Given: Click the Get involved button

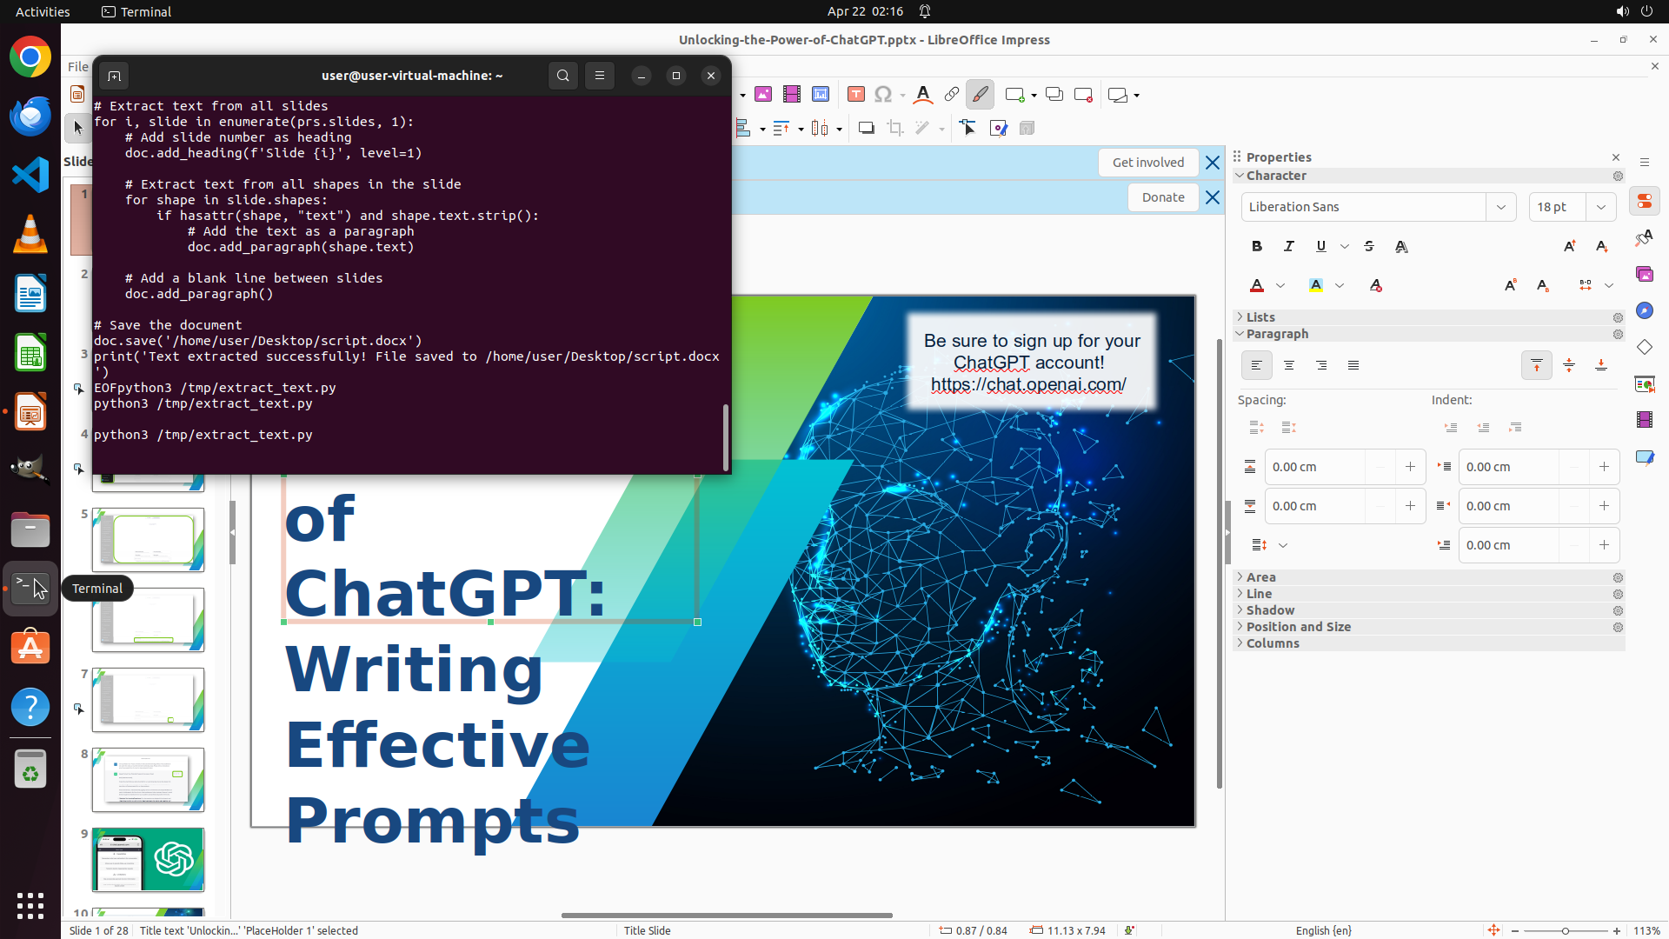Looking at the screenshot, I should [x=1147, y=163].
